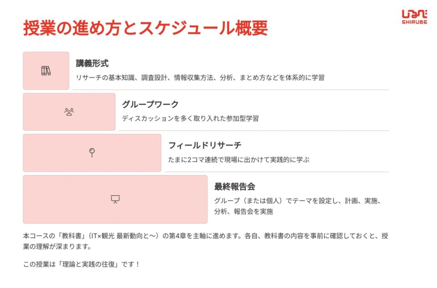The image size is (437, 288).
Task: Click the books icon beside 講義形式
Action: 46,71
